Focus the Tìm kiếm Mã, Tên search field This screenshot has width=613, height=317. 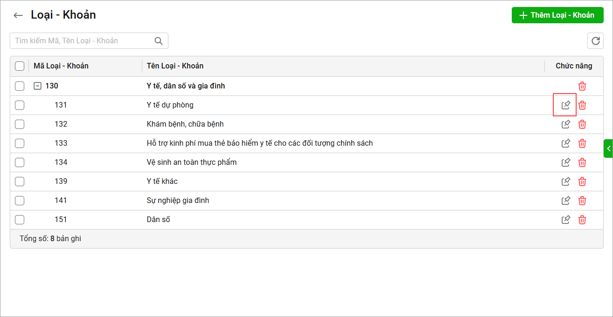pyautogui.click(x=82, y=41)
